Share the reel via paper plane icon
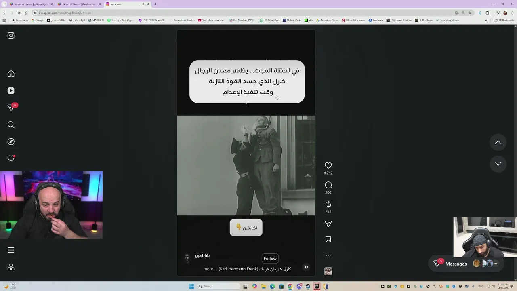The width and height of the screenshot is (517, 291). click(x=328, y=224)
